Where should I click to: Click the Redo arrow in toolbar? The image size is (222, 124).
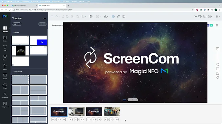point(56,17)
